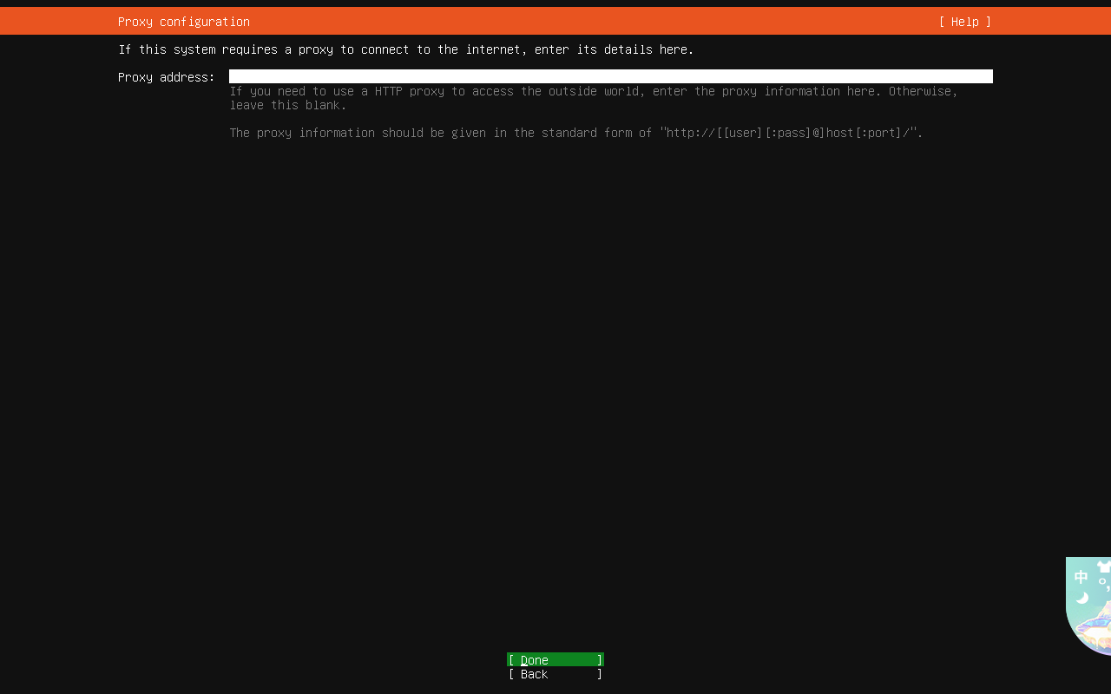Switch punctuation mode via the 。, icon
1111x694 pixels.
(x=1103, y=584)
